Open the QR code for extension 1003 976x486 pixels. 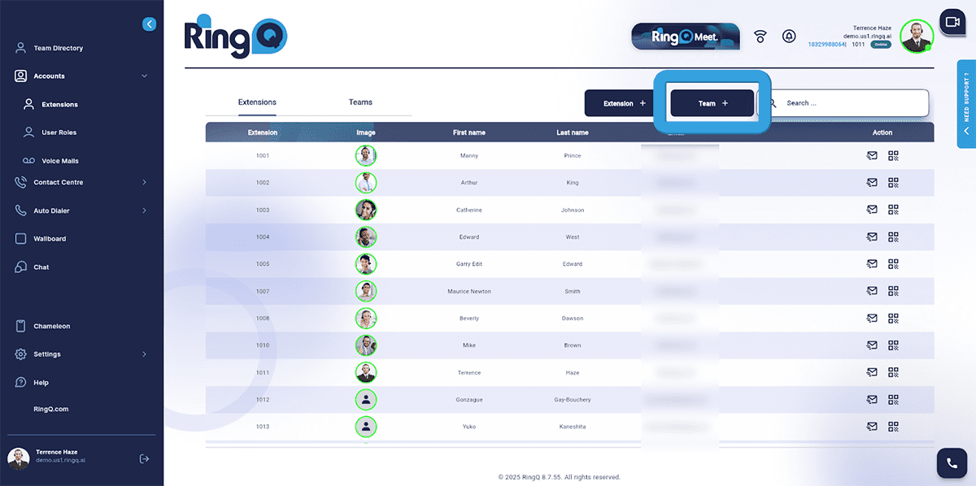[x=893, y=210]
